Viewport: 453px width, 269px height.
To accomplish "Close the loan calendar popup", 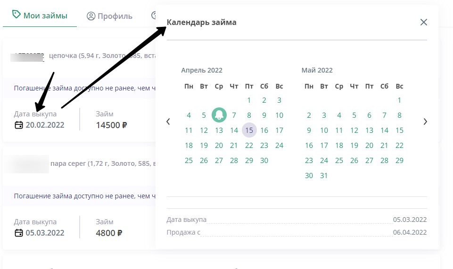I will (423, 22).
